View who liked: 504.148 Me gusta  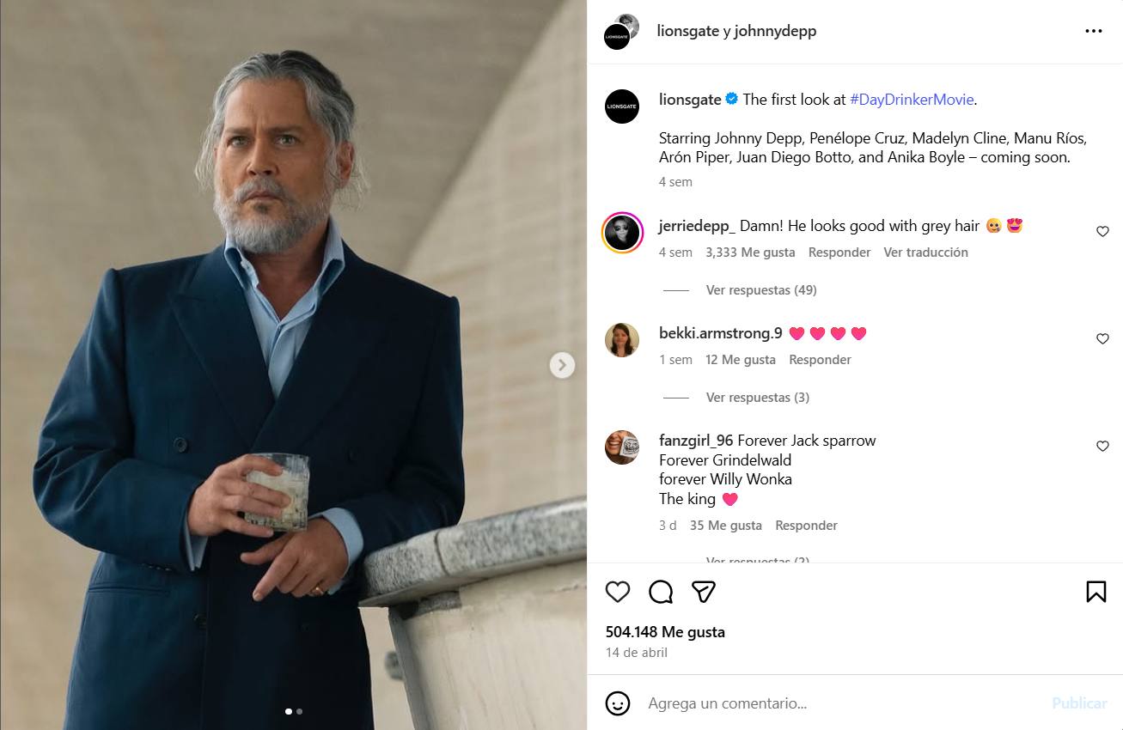point(665,632)
